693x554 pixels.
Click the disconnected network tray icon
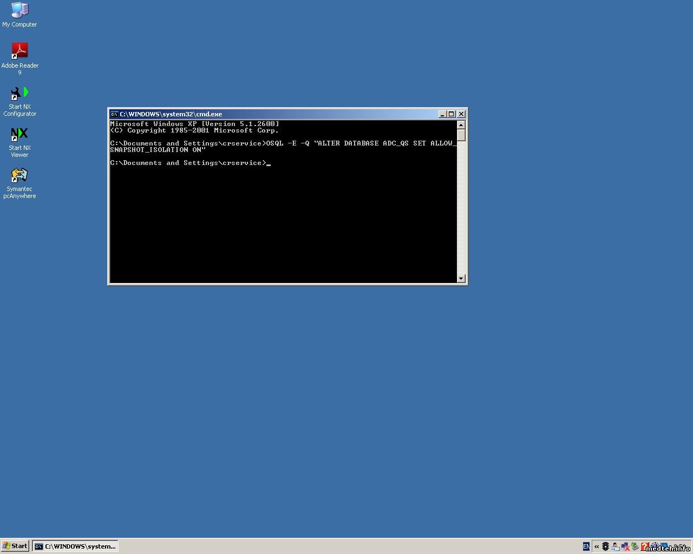click(x=625, y=546)
